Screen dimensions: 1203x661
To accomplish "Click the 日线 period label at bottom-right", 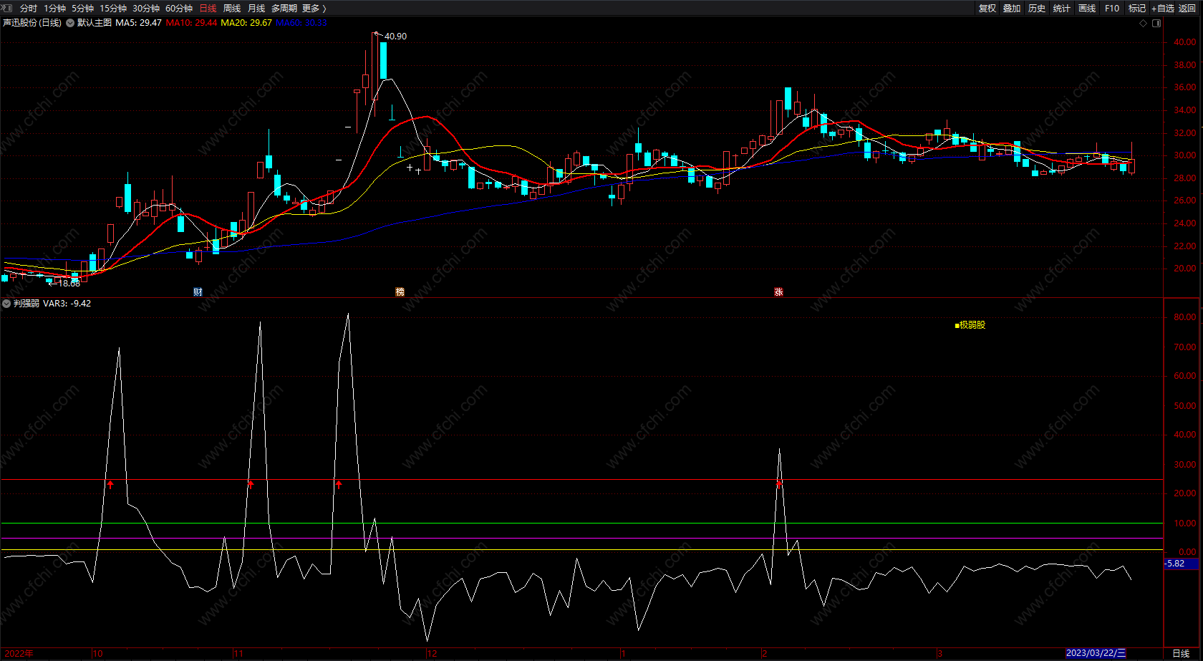I will (x=1181, y=653).
